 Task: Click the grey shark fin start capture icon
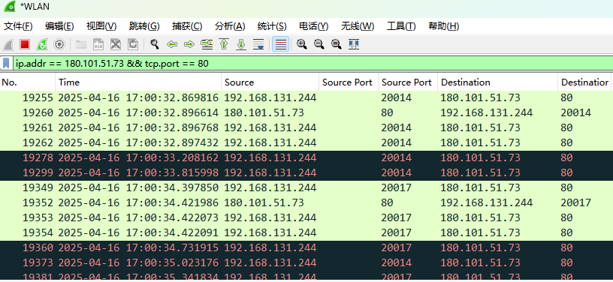(8, 44)
